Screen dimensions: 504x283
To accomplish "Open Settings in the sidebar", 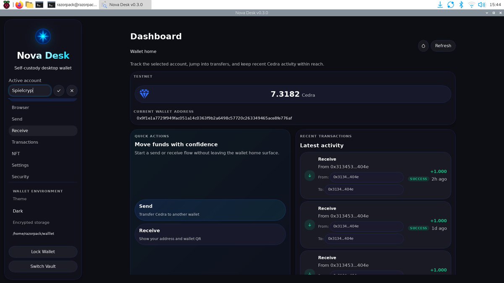I will (43, 165).
